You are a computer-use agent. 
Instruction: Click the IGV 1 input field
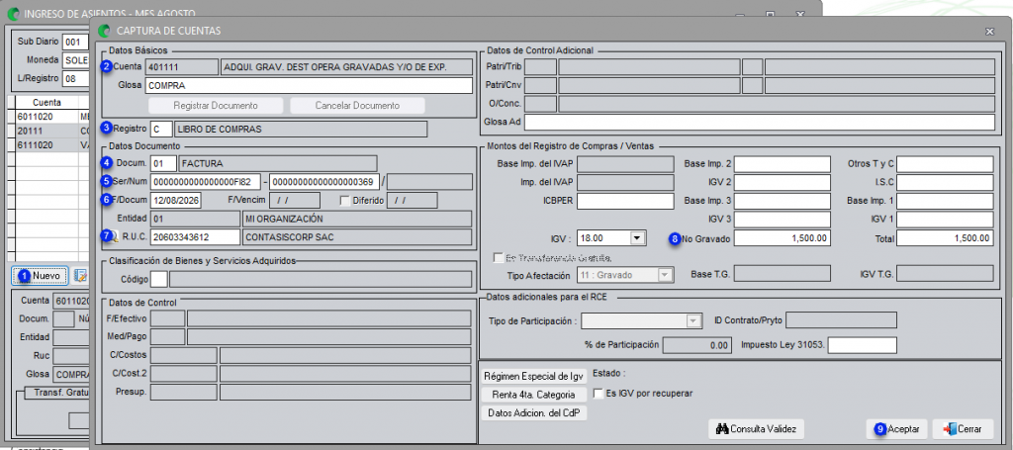coord(945,220)
